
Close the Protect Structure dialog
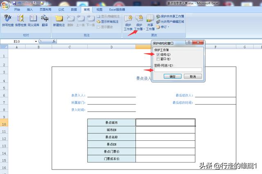[198, 42]
